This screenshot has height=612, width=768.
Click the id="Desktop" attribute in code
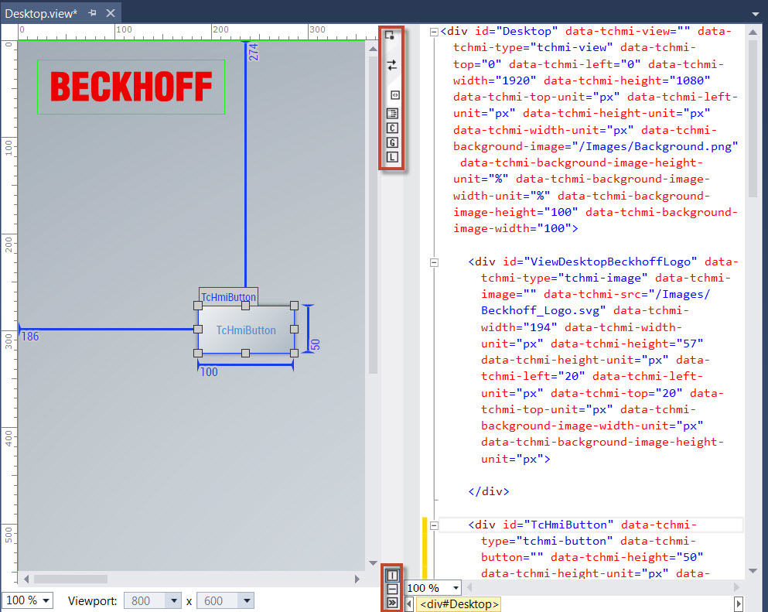click(516, 32)
